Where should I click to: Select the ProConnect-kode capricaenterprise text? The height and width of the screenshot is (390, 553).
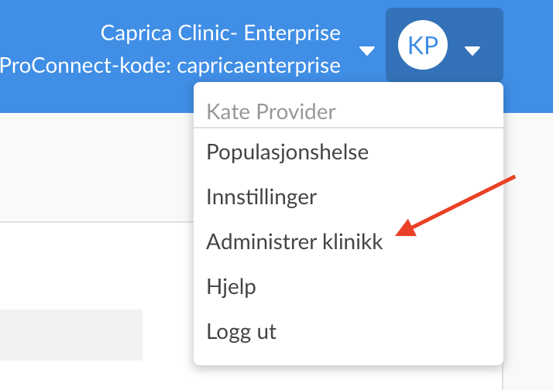170,66
